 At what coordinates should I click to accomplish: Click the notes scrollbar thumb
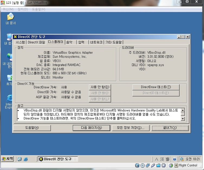[x=183, y=114]
